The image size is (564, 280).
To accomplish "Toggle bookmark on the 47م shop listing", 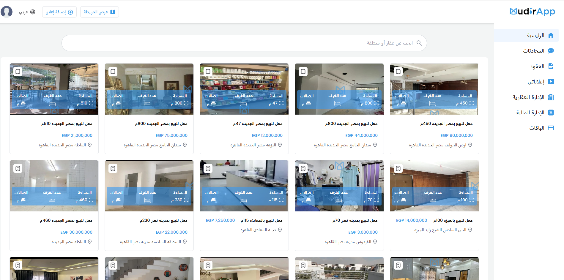I will click(208, 72).
